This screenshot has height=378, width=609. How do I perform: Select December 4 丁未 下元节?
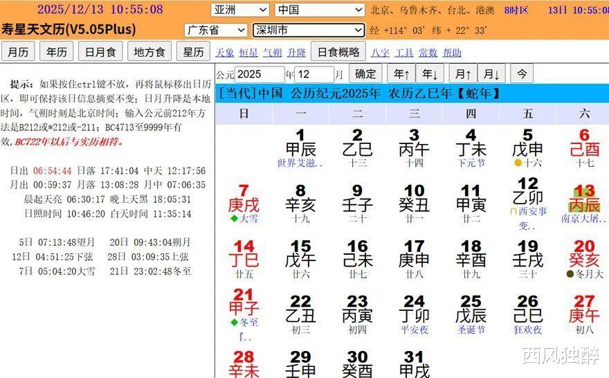[x=471, y=147]
